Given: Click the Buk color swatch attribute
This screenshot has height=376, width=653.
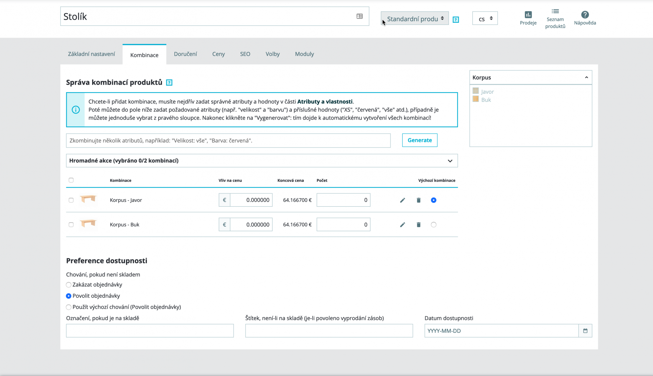Looking at the screenshot, I should click(x=476, y=99).
